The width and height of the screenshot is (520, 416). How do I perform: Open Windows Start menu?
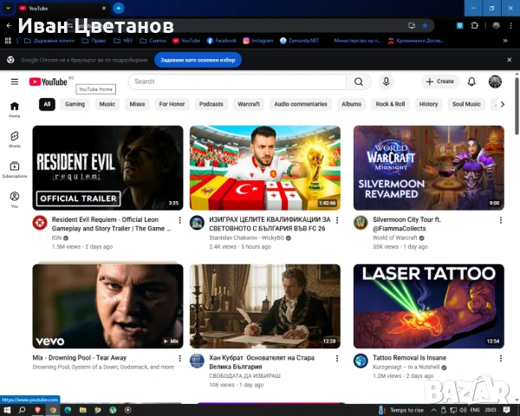(7, 410)
